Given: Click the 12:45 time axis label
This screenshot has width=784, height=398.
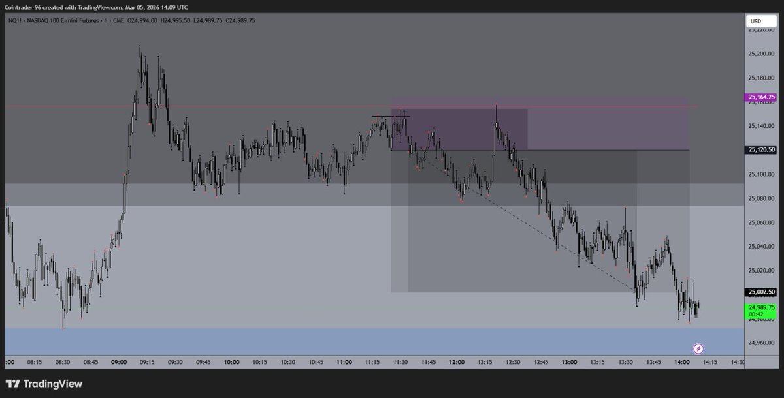Looking at the screenshot, I should point(541,362).
